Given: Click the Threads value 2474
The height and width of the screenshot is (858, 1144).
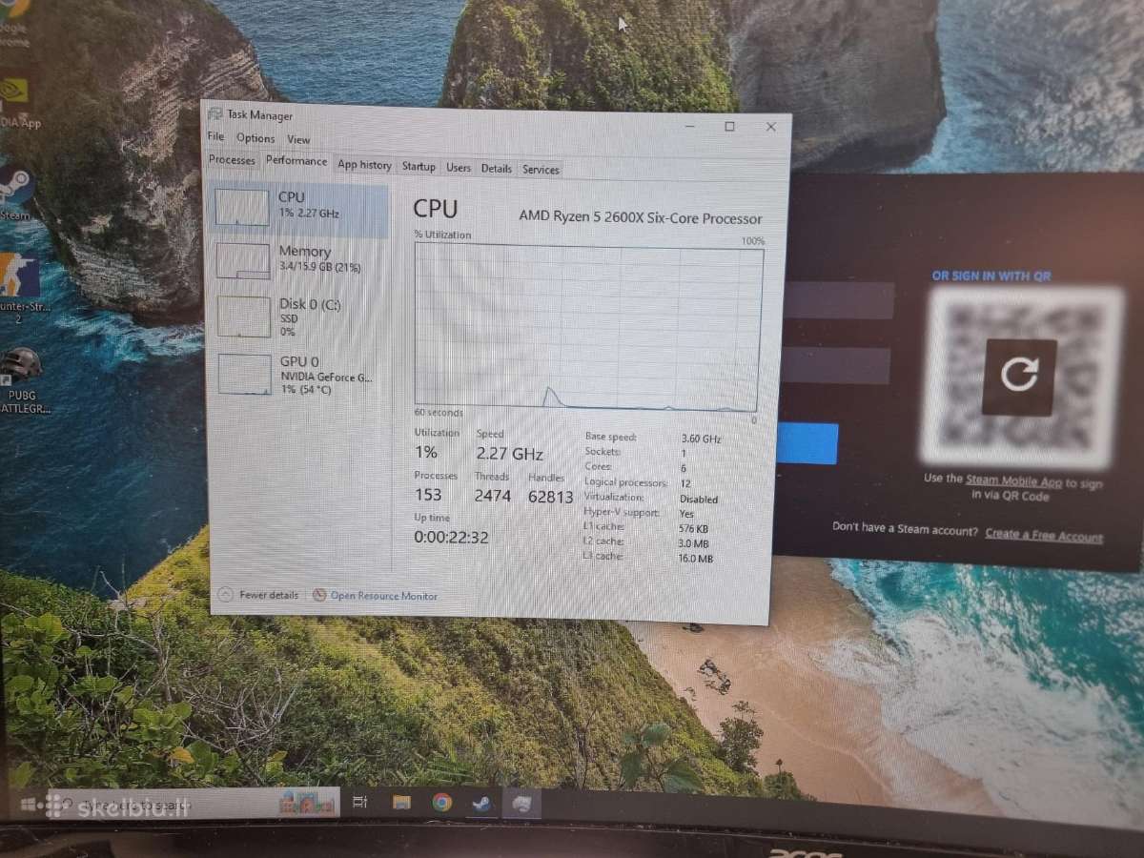Looking at the screenshot, I should (x=492, y=496).
